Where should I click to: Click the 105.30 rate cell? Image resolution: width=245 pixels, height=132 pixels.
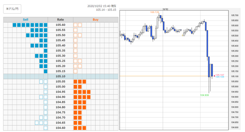coord(61,56)
